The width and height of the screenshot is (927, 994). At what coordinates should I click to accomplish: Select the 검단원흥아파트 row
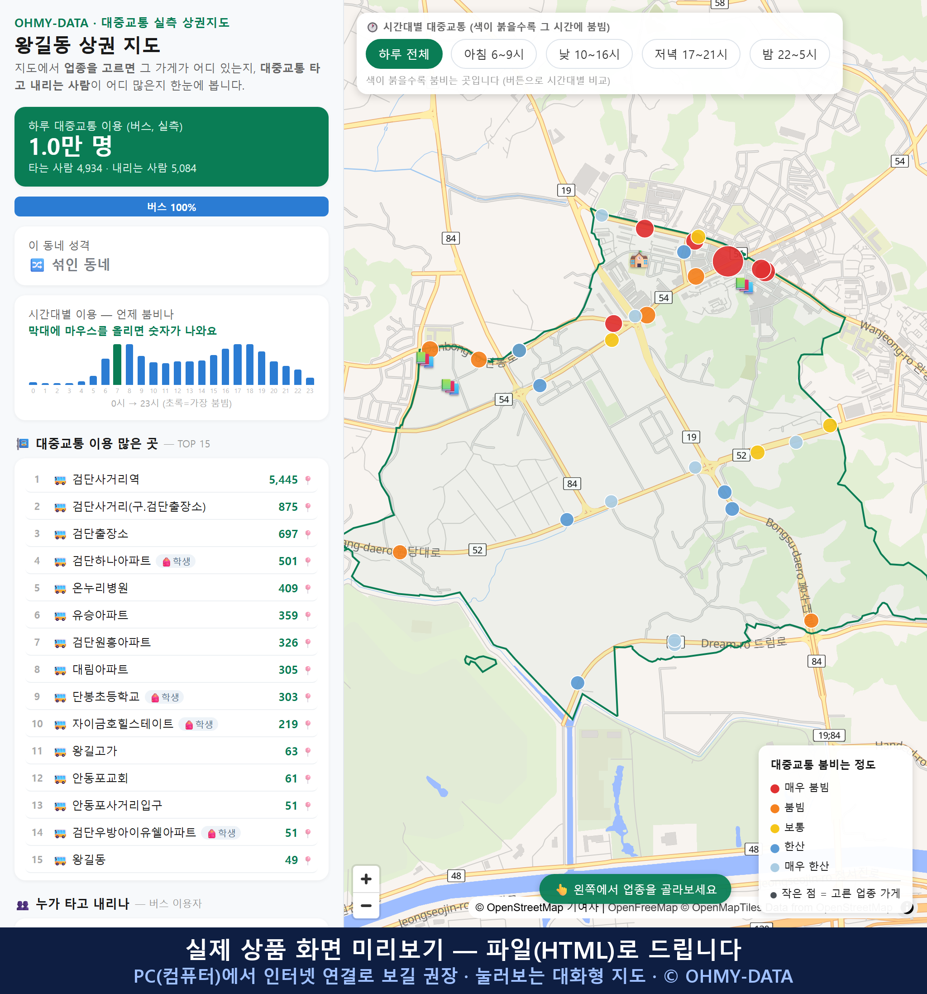pos(172,643)
